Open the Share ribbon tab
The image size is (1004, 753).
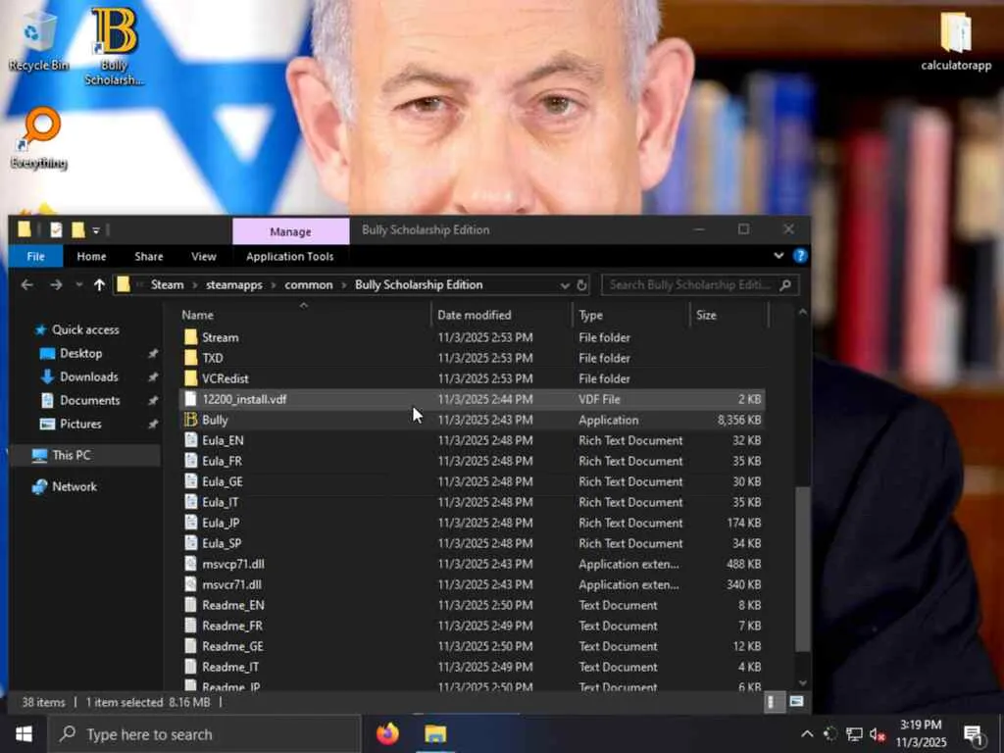(x=149, y=256)
